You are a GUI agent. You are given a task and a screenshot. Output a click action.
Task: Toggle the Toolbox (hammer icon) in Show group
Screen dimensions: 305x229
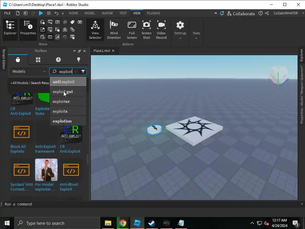pyautogui.click(x=42, y=30)
